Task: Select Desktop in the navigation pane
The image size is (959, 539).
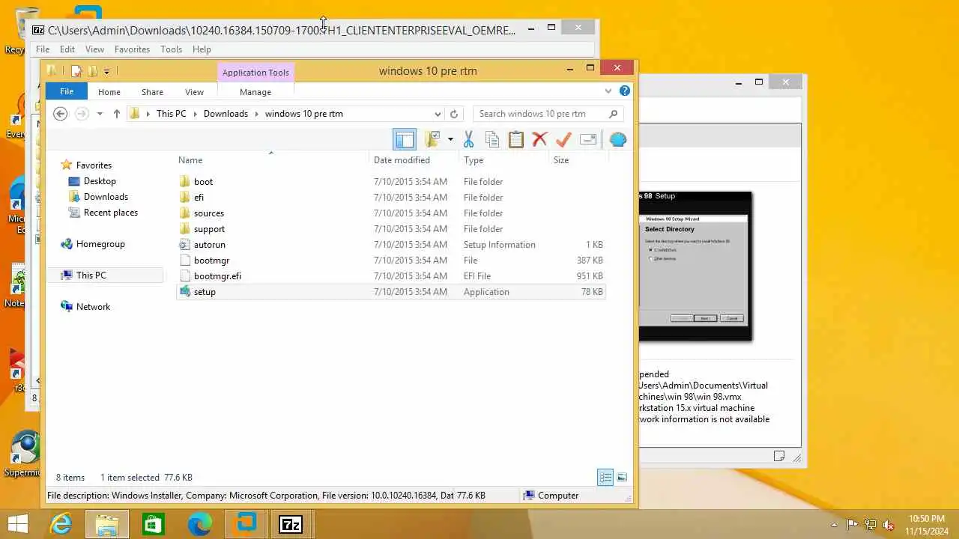Action: click(x=100, y=181)
